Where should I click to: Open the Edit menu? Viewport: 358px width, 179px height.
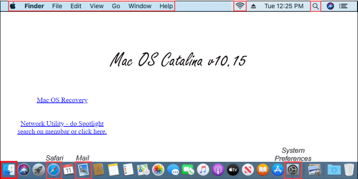pos(76,6)
